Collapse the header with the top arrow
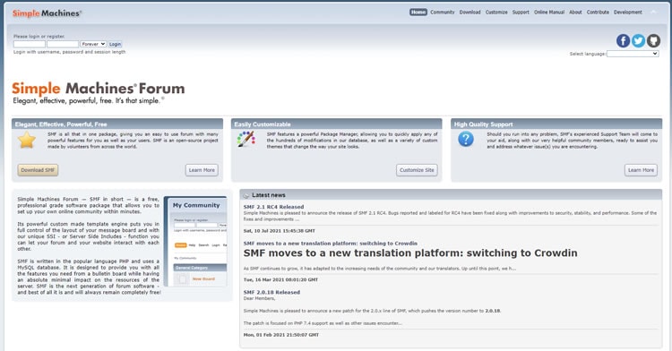Screen dimensions: 672x351 [x=653, y=12]
